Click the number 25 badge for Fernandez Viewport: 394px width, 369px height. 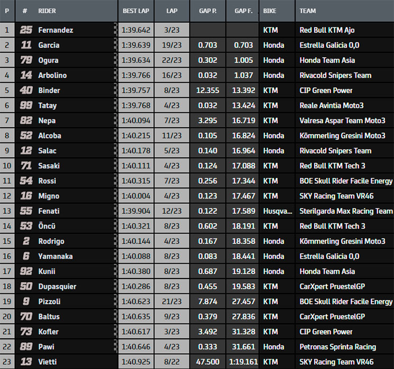pos(26,30)
